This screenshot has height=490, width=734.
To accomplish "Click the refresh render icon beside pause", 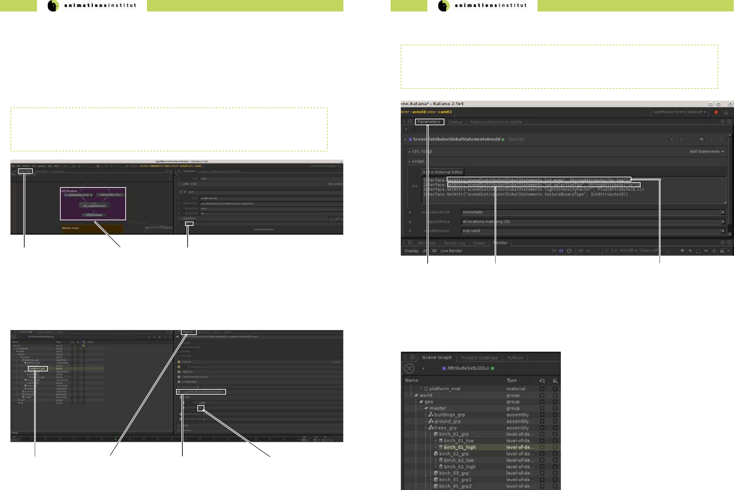I will 569,251.
